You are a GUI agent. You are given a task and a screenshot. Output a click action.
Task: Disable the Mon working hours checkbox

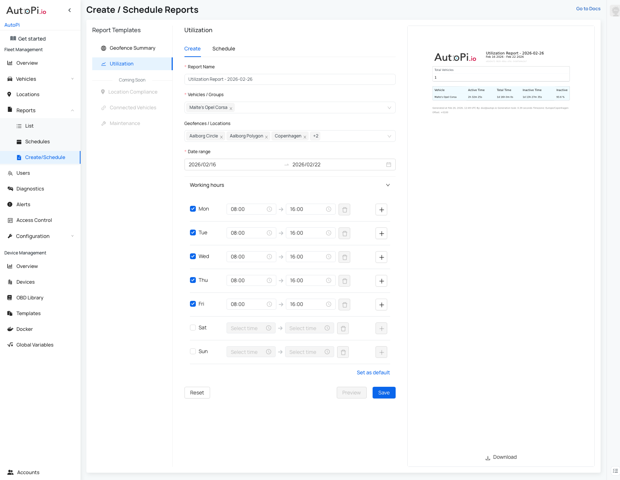pyautogui.click(x=193, y=208)
